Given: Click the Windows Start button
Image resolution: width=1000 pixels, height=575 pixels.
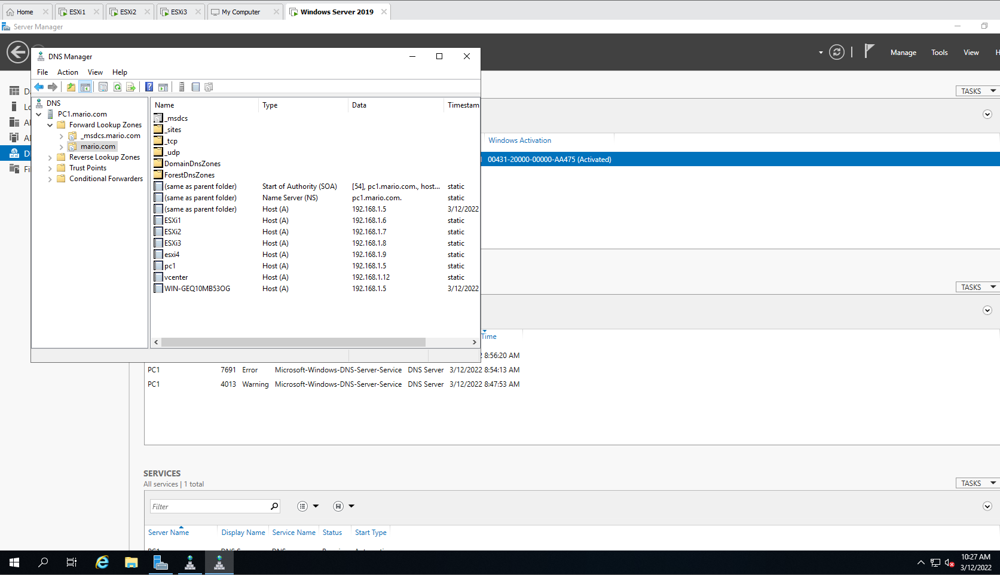Looking at the screenshot, I should (14, 562).
